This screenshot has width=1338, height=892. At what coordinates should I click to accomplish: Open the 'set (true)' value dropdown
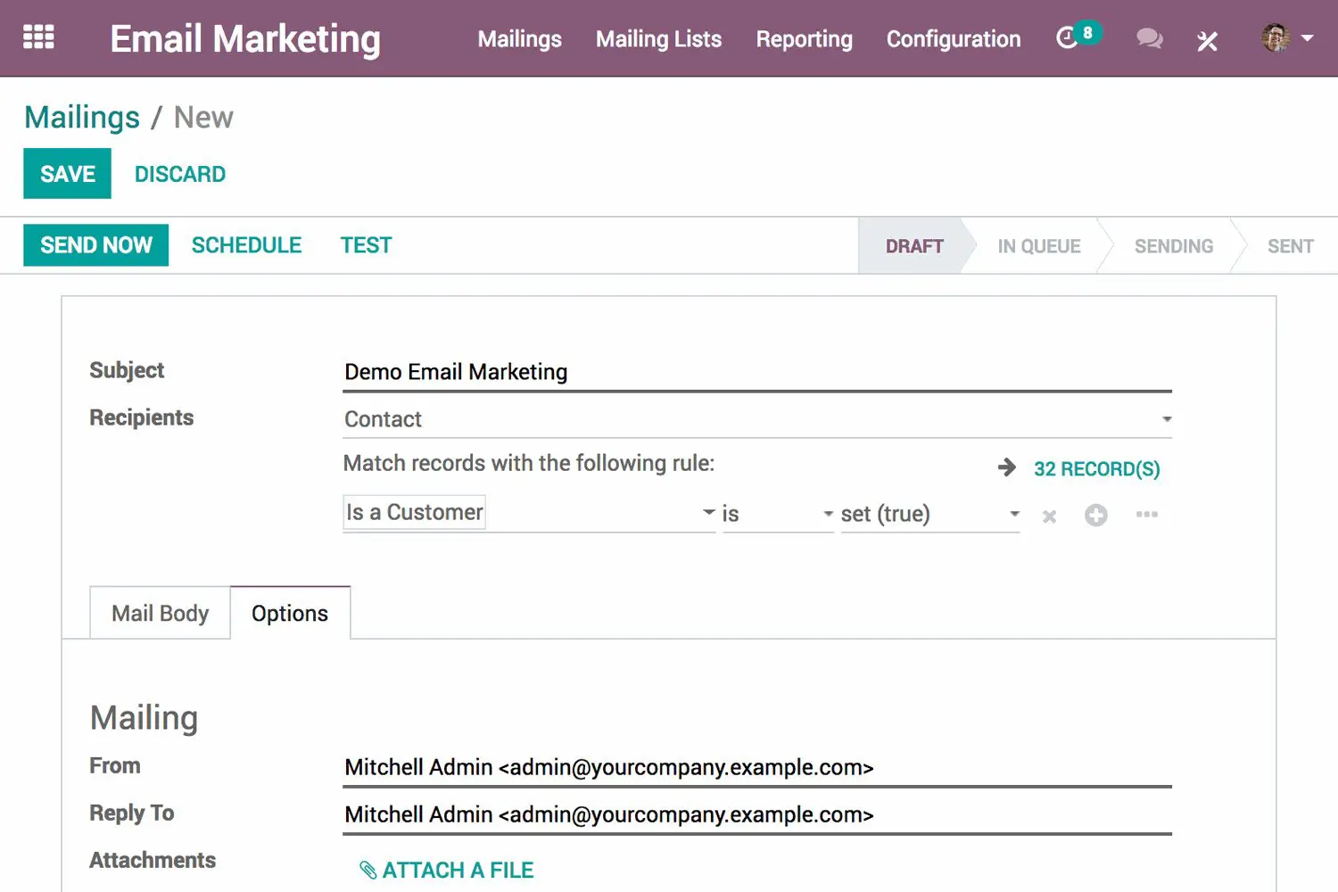(929, 514)
